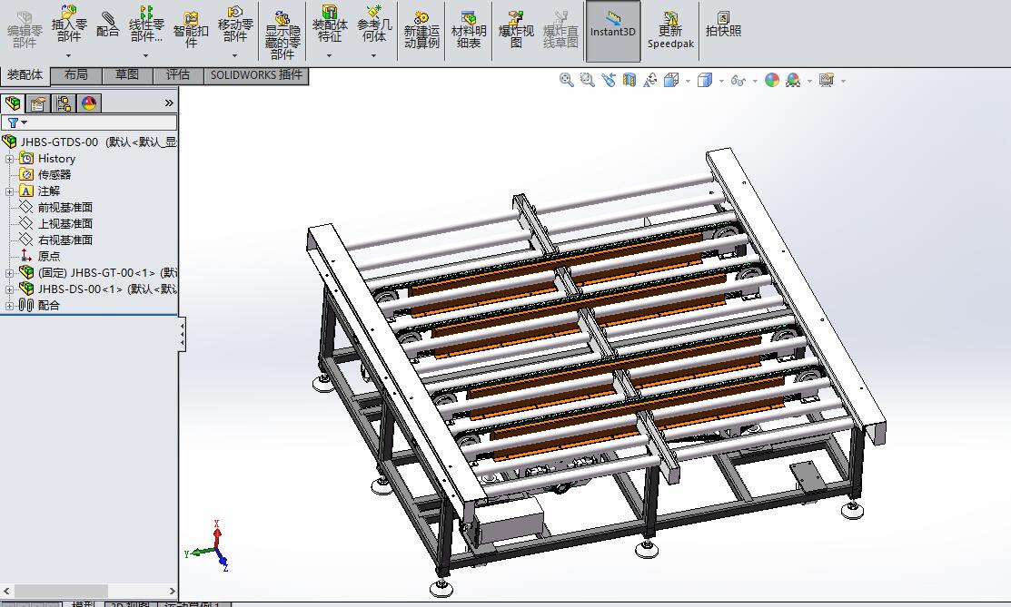Click the Insert Components (插入零部件) tool
Image resolution: width=1011 pixels, height=607 pixels.
pos(69,24)
